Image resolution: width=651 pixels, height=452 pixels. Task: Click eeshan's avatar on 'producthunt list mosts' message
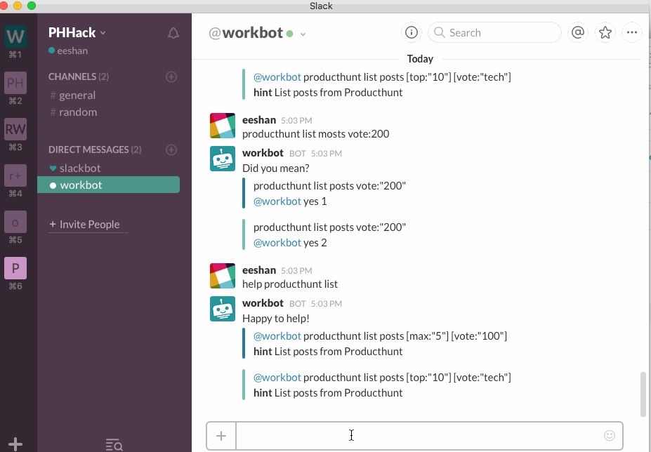coord(223,126)
